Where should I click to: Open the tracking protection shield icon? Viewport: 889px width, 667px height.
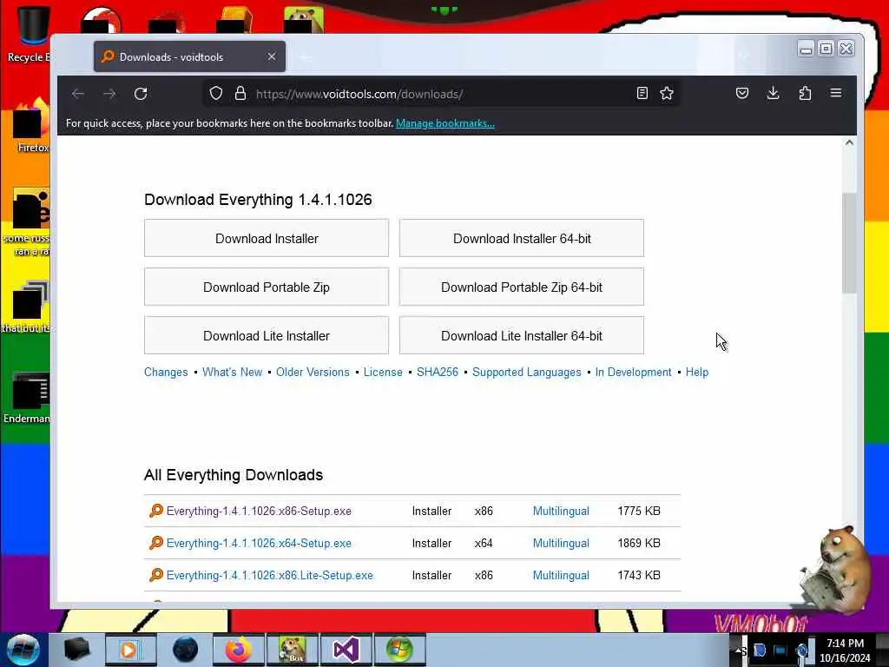[x=216, y=94]
